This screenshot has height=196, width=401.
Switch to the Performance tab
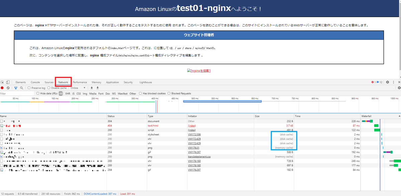tap(80, 82)
